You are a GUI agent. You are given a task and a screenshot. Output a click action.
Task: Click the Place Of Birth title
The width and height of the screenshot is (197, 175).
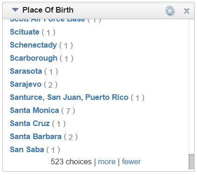pos(48,10)
